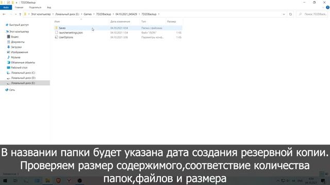The width and height of the screenshot is (330, 185).
Task: Select the UserOptions file
Action: (66, 38)
